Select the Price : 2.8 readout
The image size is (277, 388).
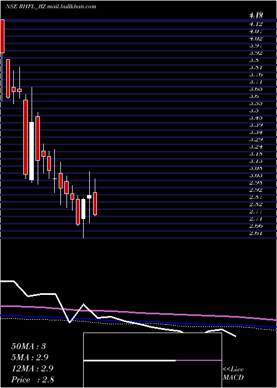click(33, 379)
